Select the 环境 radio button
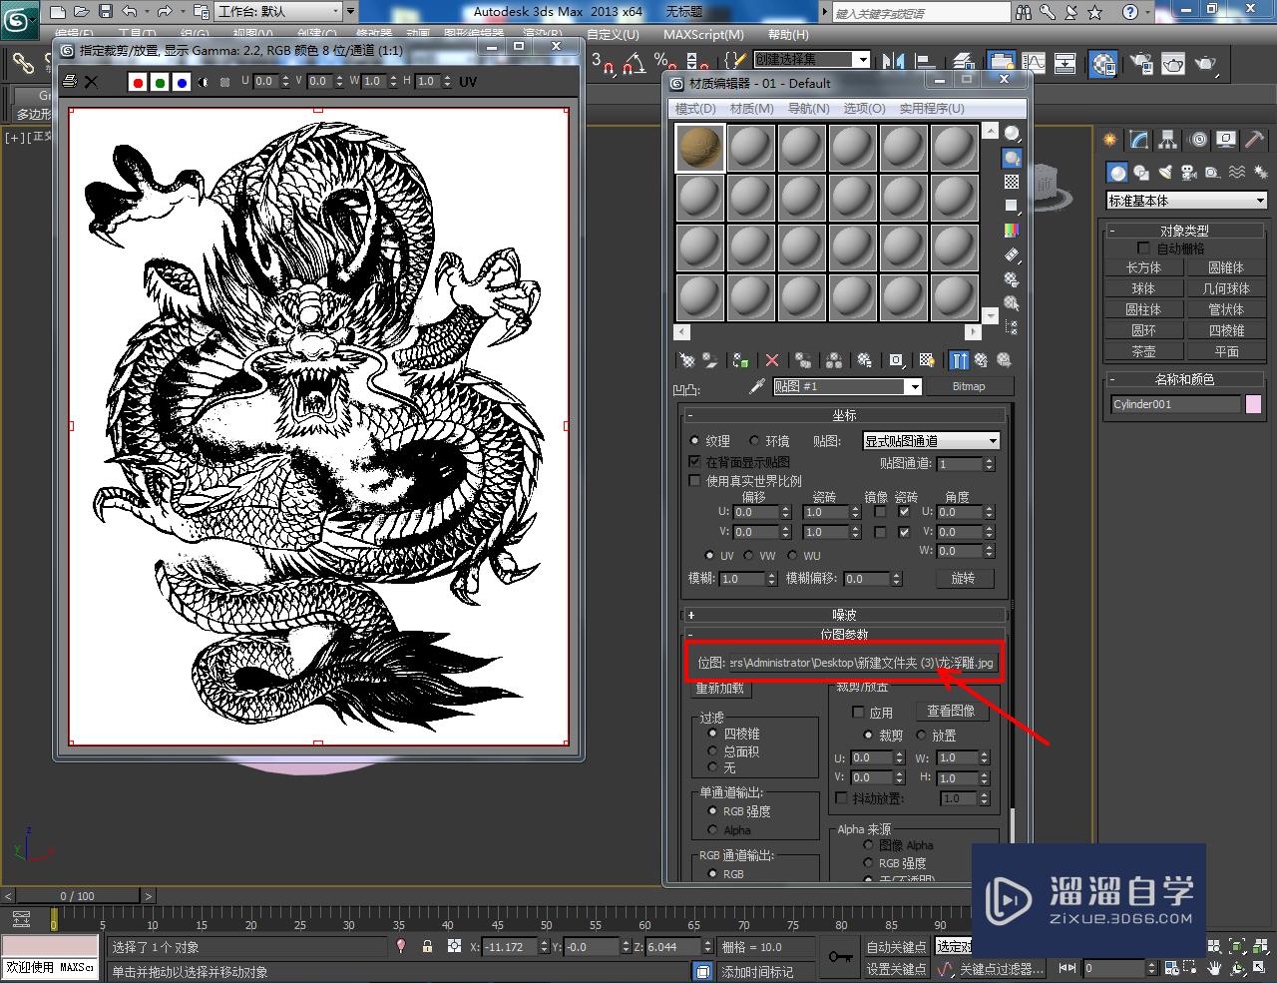Viewport: 1277px width, 983px height. click(x=754, y=440)
